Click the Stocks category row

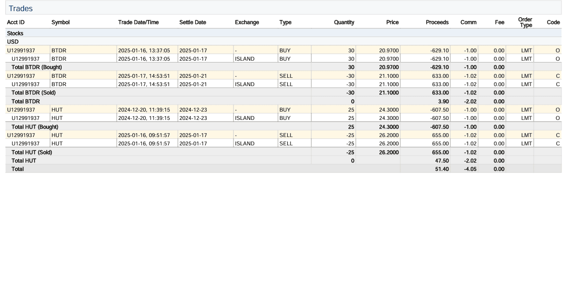tap(15, 33)
